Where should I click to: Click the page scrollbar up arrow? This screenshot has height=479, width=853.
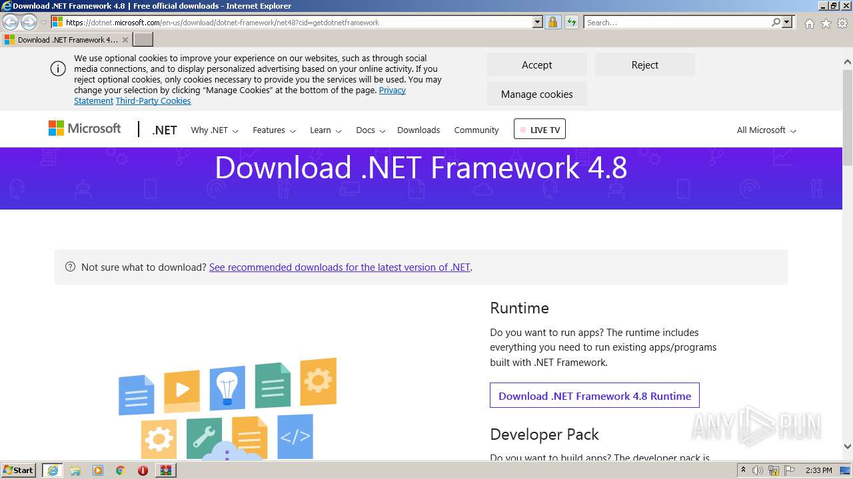tap(848, 63)
